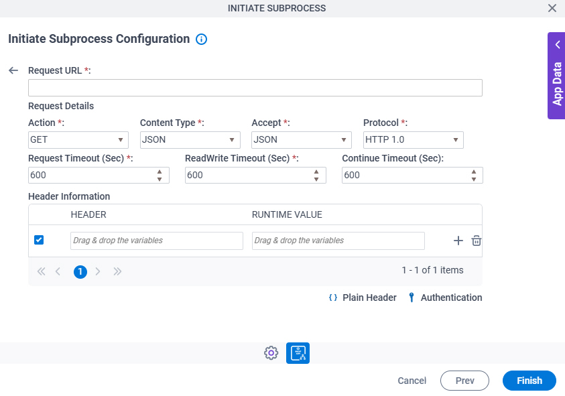The image size is (565, 396).
Task: Decrease Continue Timeout value
Action: tap(474, 179)
